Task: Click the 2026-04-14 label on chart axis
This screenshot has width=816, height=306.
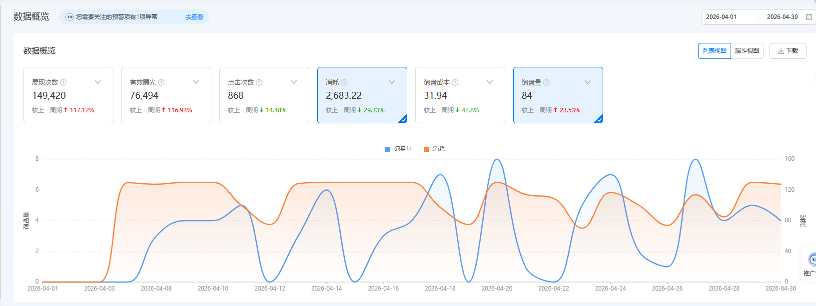Action: (327, 289)
